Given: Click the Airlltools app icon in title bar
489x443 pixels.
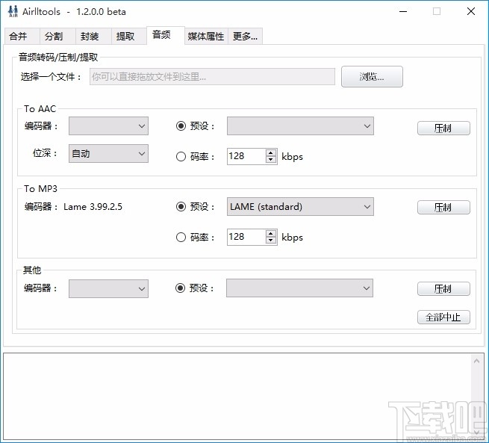Looking at the screenshot, I should [x=13, y=11].
